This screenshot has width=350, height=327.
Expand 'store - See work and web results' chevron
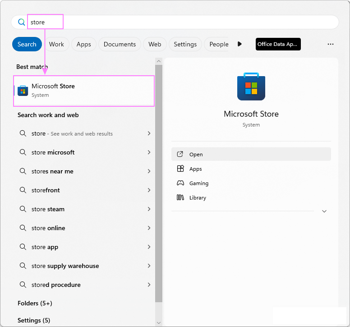click(x=149, y=133)
